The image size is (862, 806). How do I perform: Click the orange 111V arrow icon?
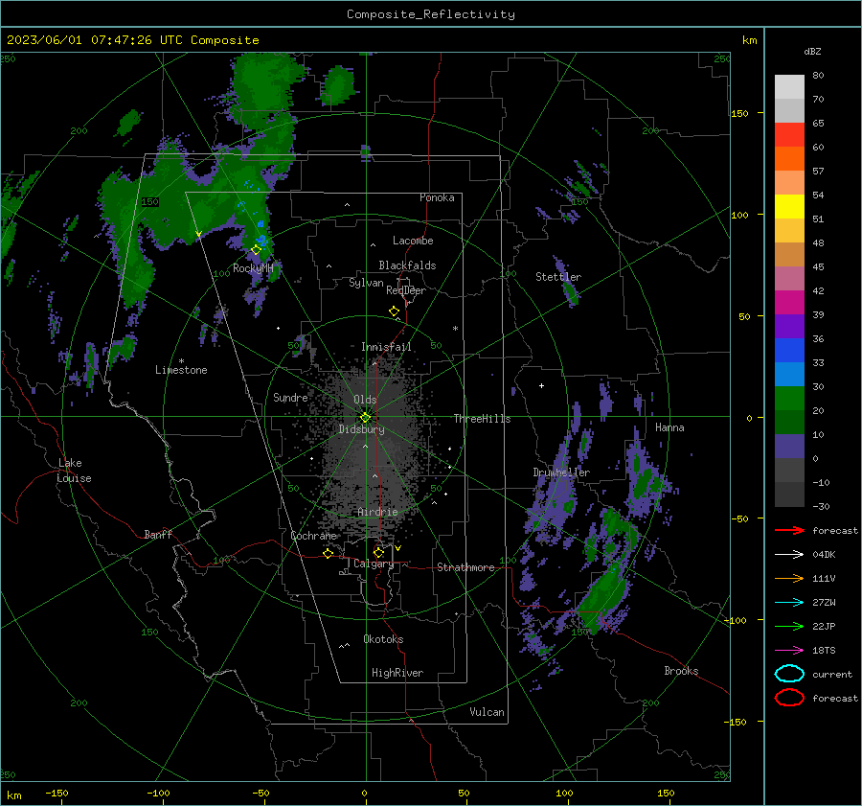pyautogui.click(x=789, y=578)
